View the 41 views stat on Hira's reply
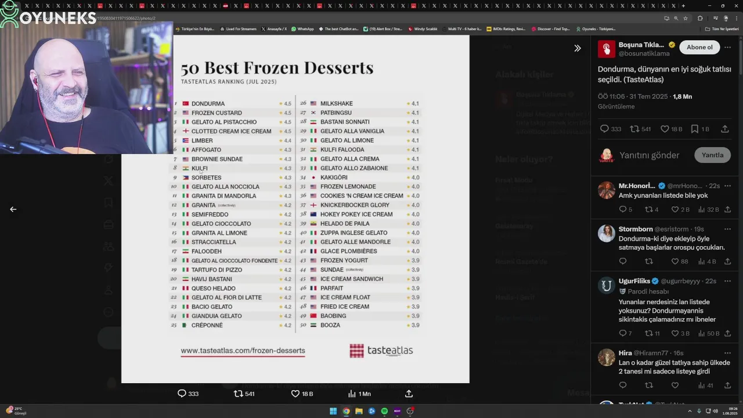Screen dimensions: 743x418 coord(705,385)
